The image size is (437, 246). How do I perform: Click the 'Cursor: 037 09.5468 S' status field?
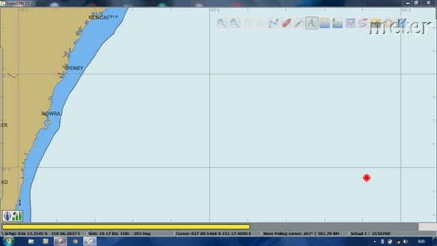pyautogui.click(x=218, y=234)
